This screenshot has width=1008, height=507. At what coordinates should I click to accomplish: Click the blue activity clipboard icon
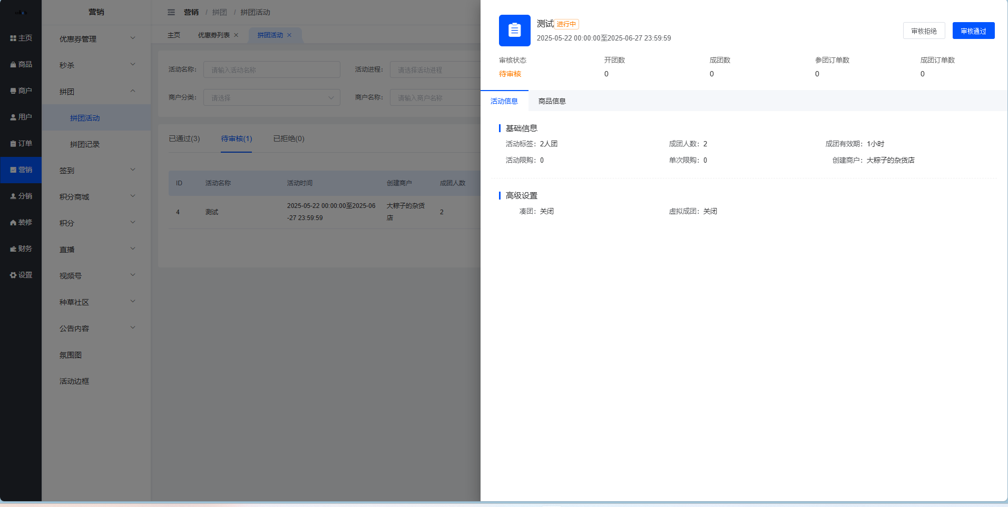coord(514,31)
